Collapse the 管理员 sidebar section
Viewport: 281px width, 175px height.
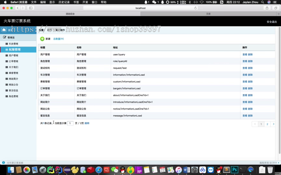(18, 37)
